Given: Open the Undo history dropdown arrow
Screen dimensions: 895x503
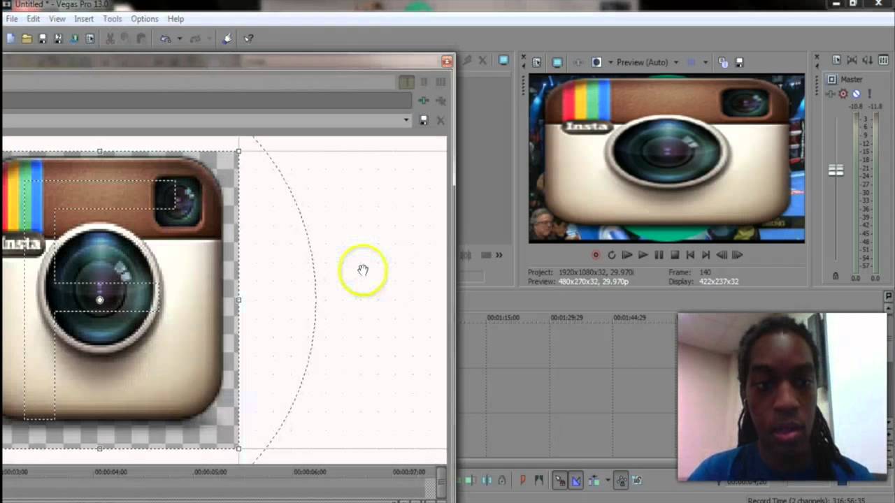Looking at the screenshot, I should (179, 39).
